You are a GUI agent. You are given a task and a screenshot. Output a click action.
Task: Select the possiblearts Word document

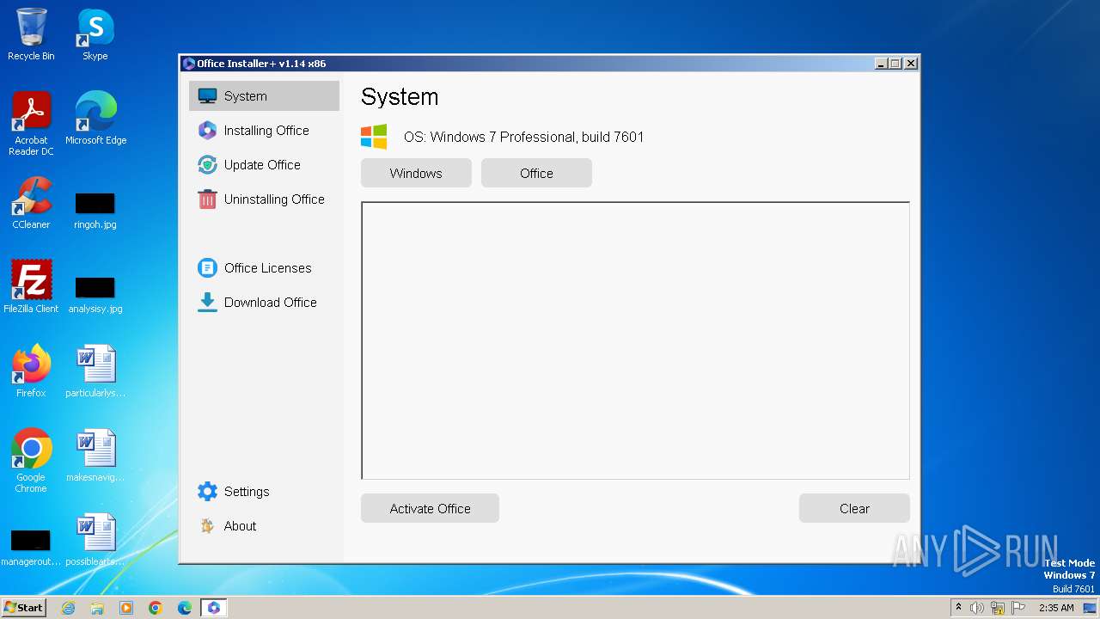point(95,540)
